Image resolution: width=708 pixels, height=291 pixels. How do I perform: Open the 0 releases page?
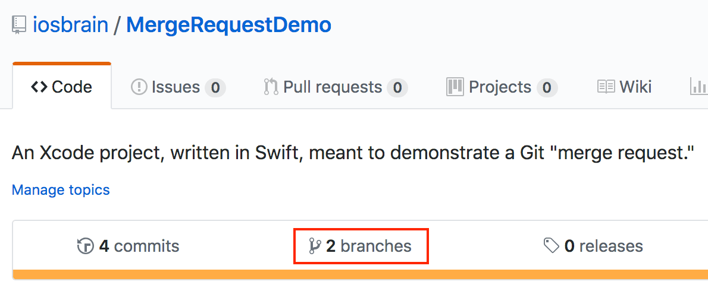603,246
